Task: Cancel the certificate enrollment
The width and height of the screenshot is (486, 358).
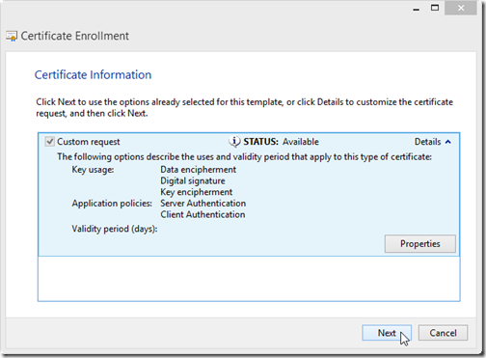Action: [443, 333]
